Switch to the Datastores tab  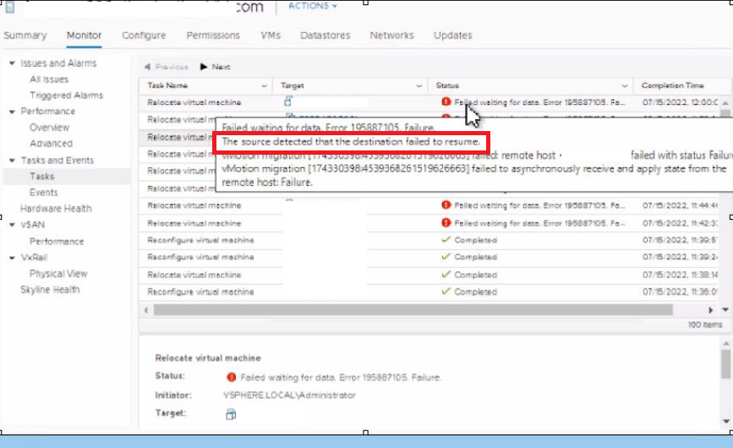(x=325, y=36)
